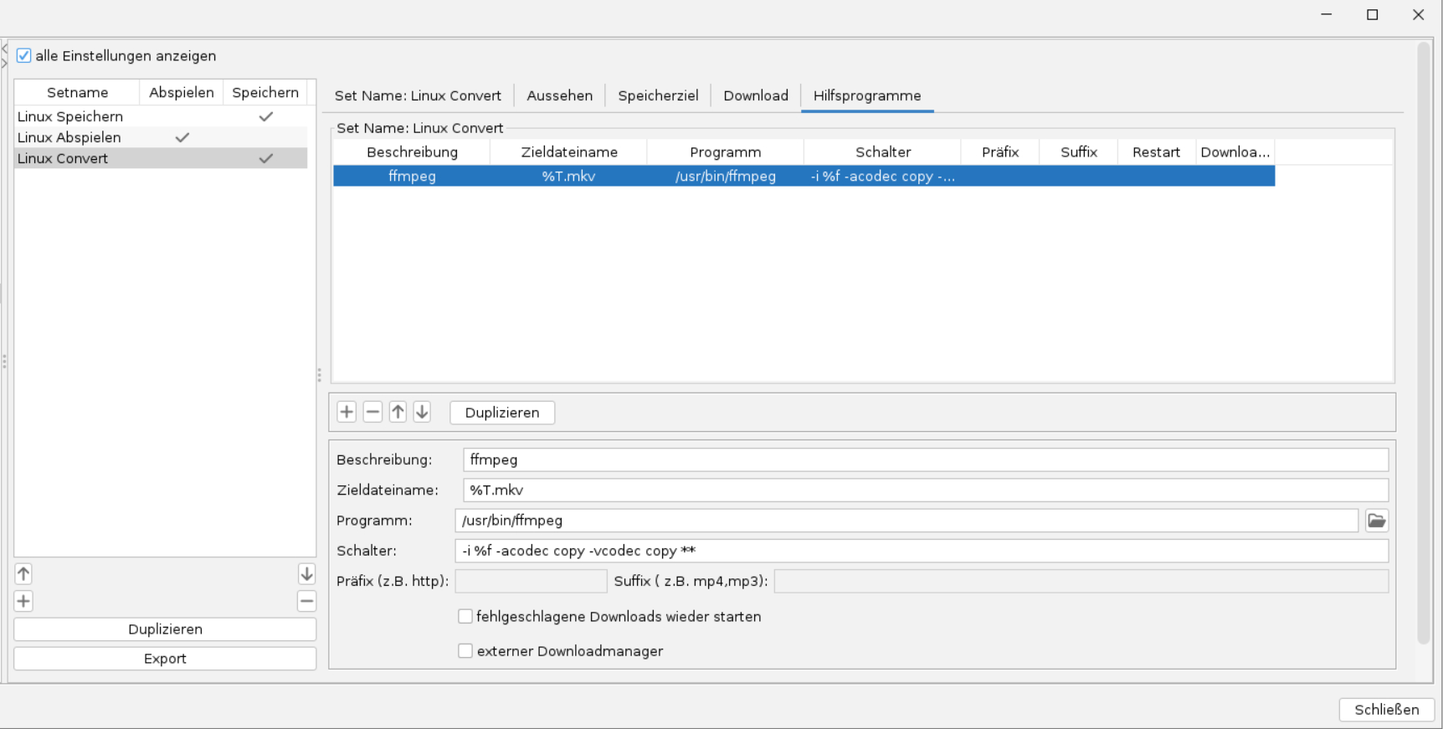Click the vertical scrollbar on right
The image size is (1443, 729).
click(1424, 343)
